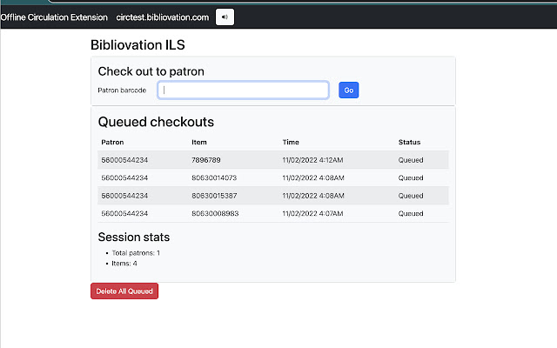Click the Bibliovation ILS heading
The height and width of the screenshot is (348, 557).
pos(138,45)
